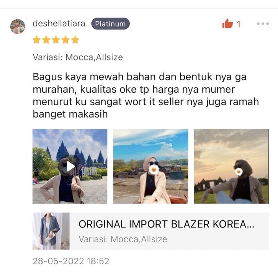This screenshot has height=278, width=278.
Task: Like the review with the thumbs-up icon
Action: click(227, 24)
